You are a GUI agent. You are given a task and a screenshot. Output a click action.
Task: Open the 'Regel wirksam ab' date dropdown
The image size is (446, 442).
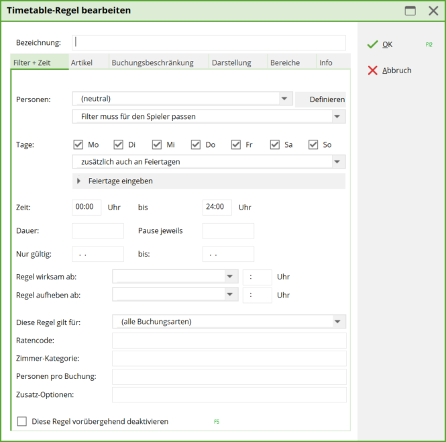tap(231, 277)
